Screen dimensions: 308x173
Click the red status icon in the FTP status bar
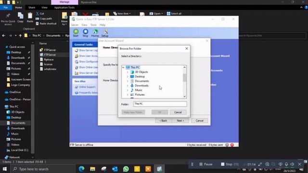point(232,145)
